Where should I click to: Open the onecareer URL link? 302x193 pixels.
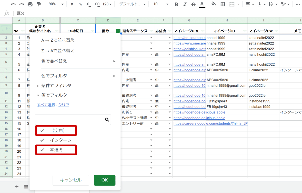pos(189,43)
